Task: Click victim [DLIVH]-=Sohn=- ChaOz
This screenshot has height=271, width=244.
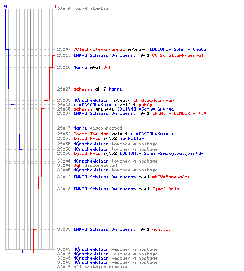Action: coord(178,49)
